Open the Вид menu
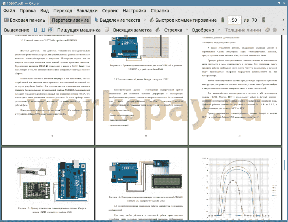This screenshot has height=222, width=288. 44,11
